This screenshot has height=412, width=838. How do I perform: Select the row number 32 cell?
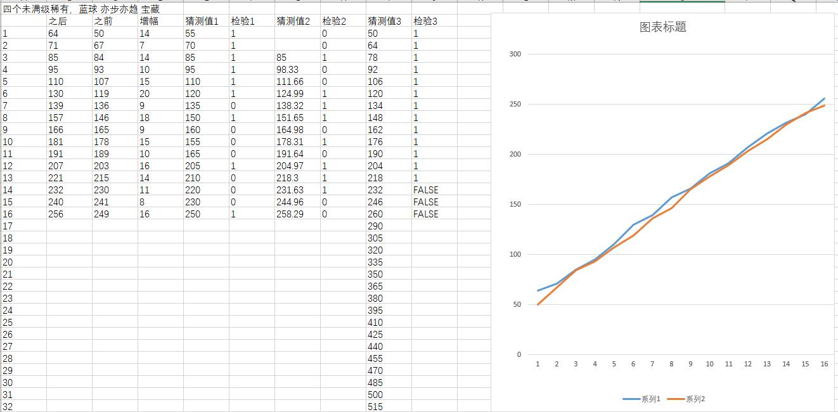8,406
